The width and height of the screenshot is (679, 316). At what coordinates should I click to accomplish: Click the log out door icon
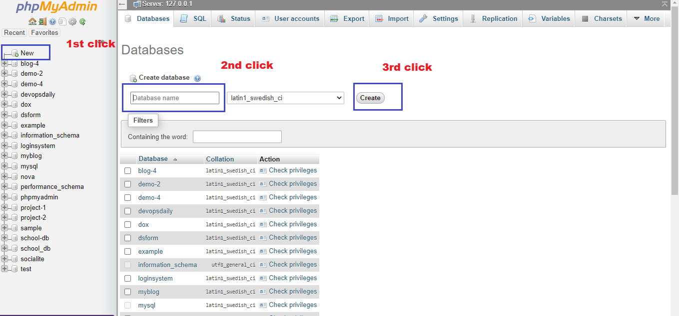[42, 21]
